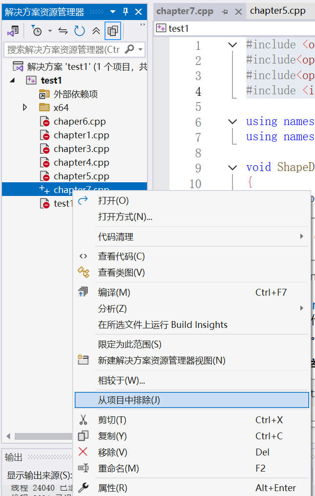Choose 打开方式(N)... menu entry
Screen dimensions: 315x496
tap(191, 216)
